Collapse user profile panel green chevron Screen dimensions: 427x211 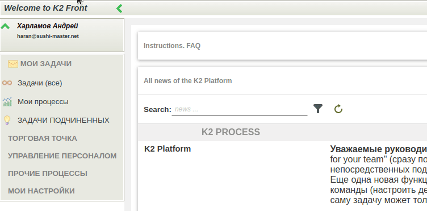point(5,27)
